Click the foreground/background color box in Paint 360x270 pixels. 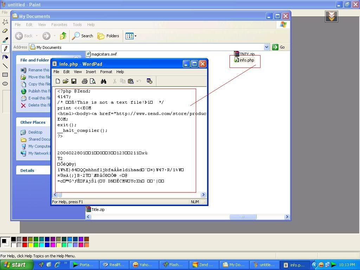pos(5,242)
